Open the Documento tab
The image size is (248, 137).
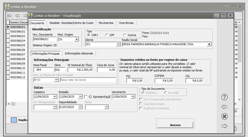(37, 23)
